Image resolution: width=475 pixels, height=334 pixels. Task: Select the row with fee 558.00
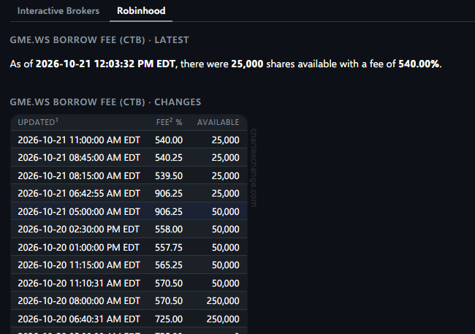point(129,229)
